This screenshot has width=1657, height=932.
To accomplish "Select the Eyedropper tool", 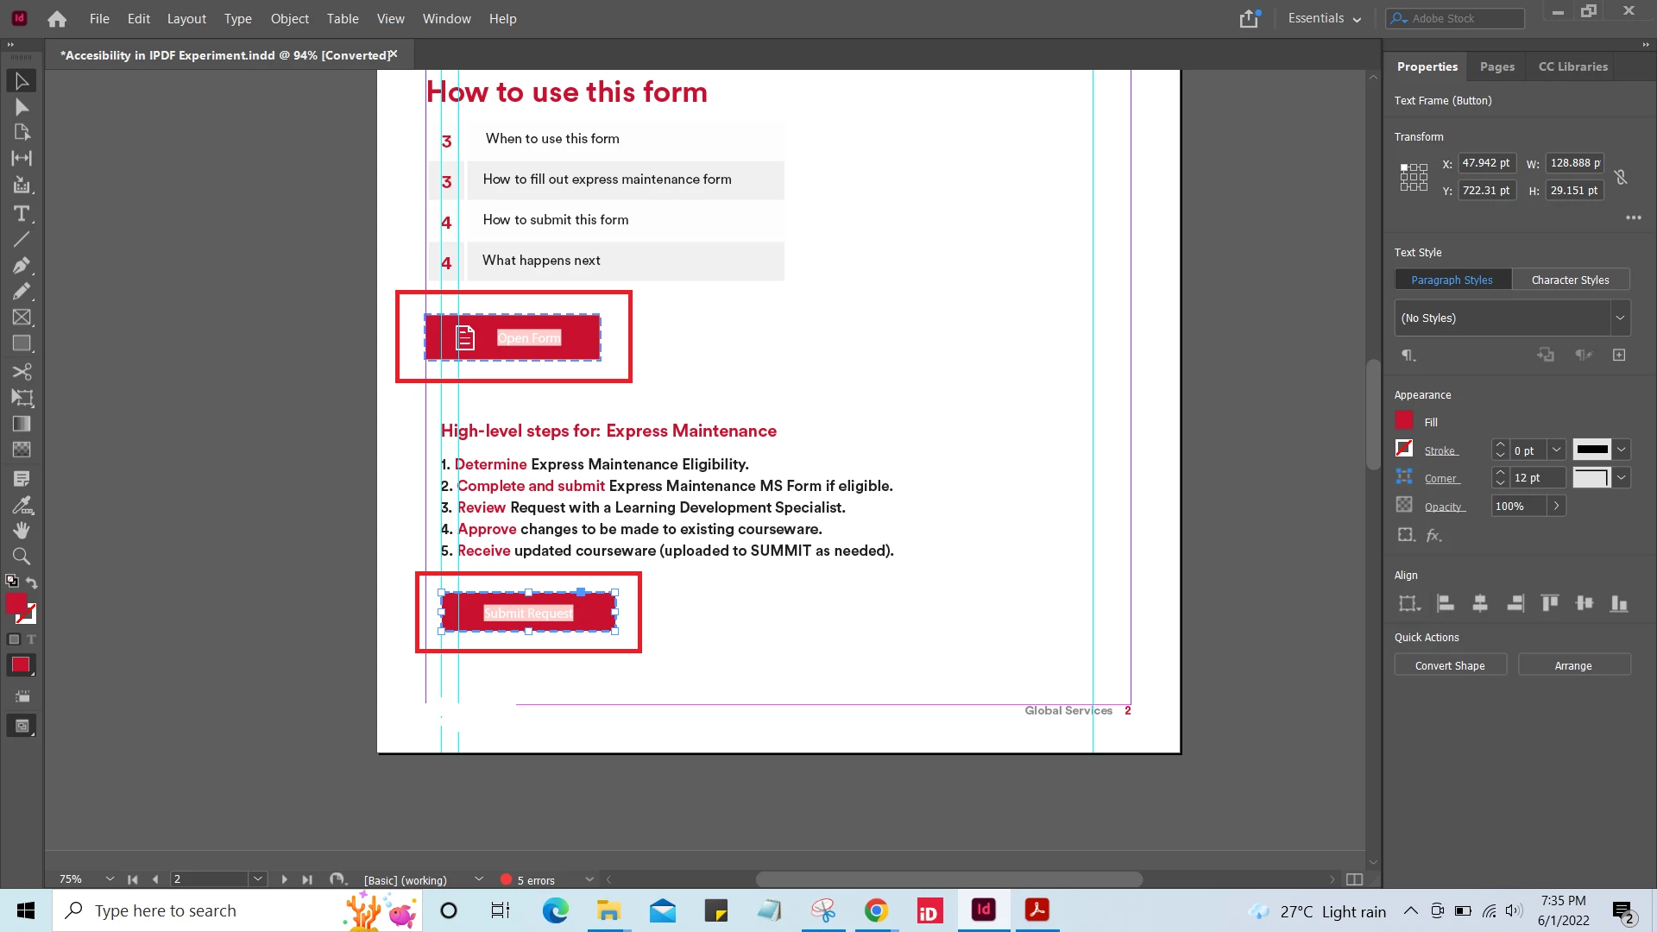I will click(x=22, y=505).
